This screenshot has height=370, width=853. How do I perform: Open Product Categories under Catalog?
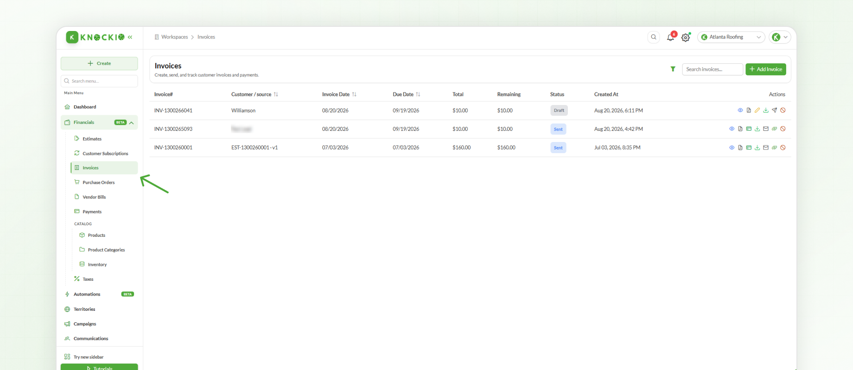click(107, 250)
